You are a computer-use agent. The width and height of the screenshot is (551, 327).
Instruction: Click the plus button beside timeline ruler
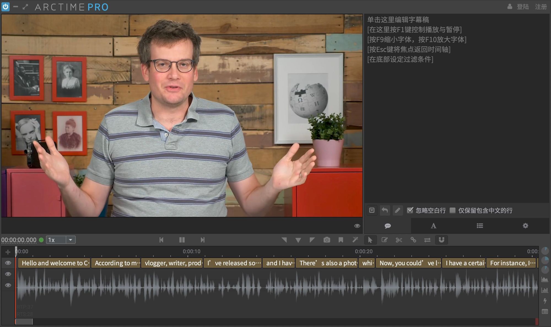point(8,252)
